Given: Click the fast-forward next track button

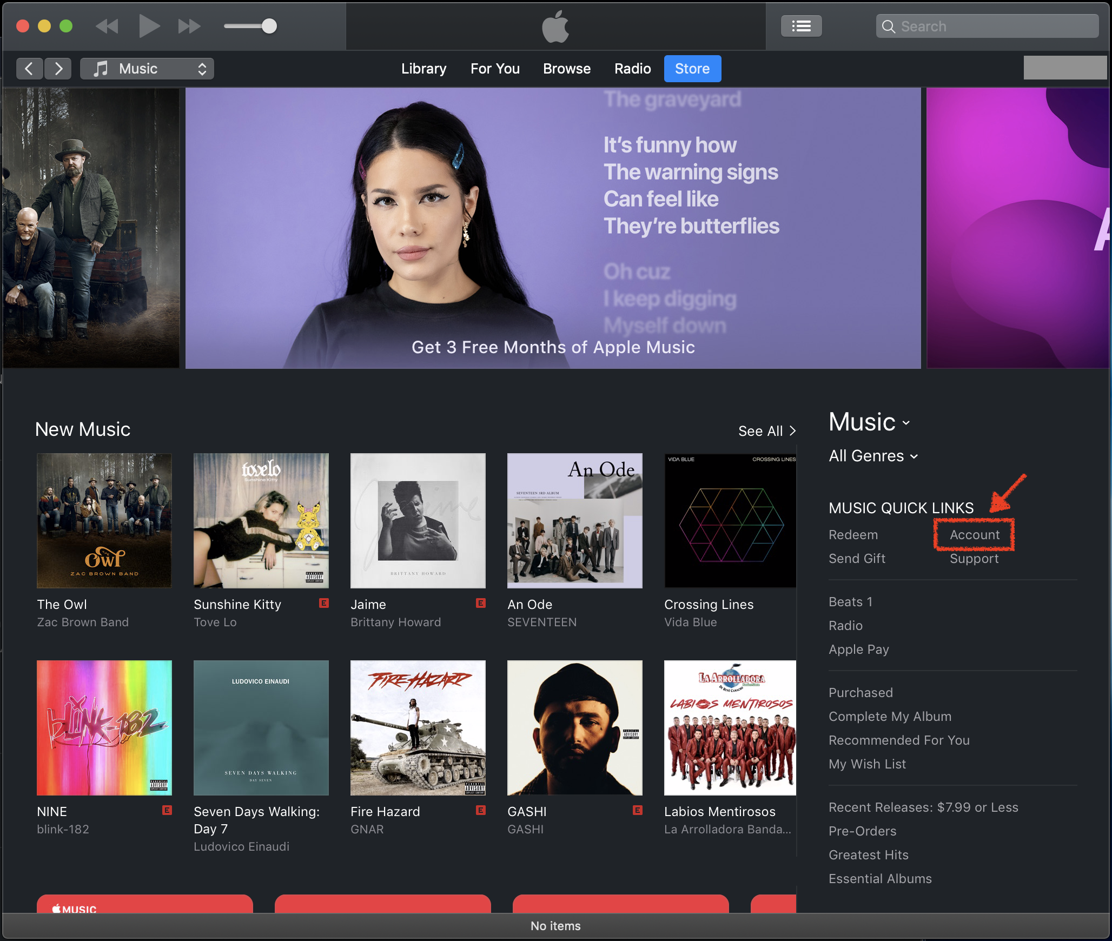Looking at the screenshot, I should coord(189,26).
